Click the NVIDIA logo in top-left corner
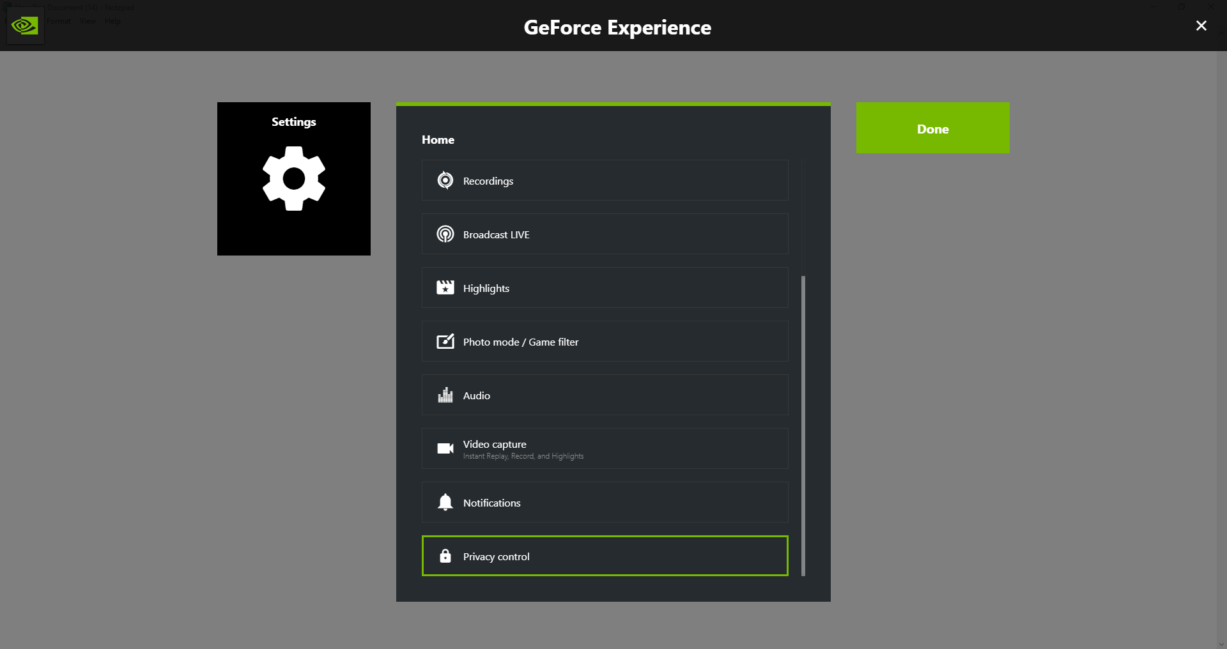The image size is (1227, 649). 25,26
